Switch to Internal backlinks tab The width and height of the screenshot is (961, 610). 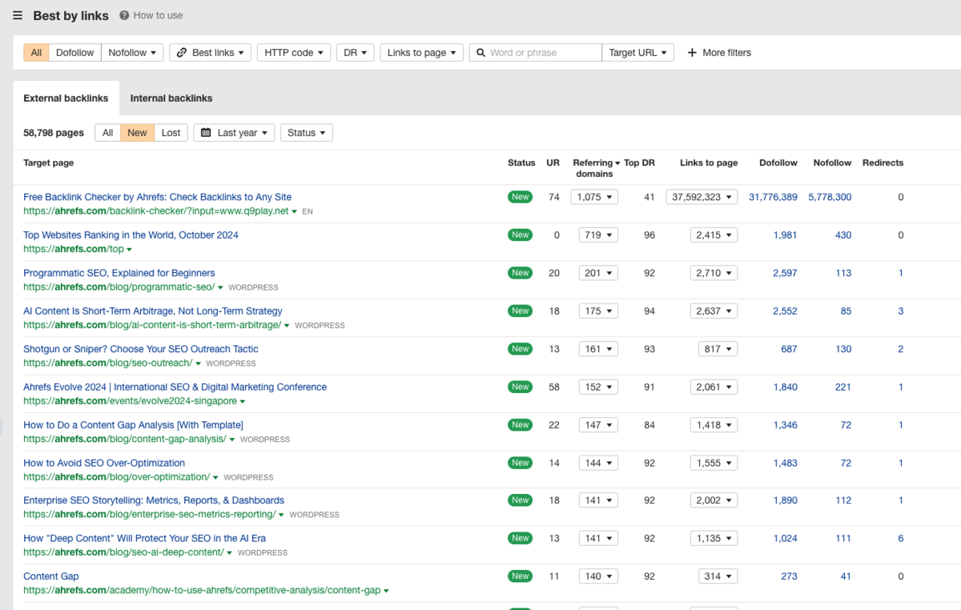[171, 98]
